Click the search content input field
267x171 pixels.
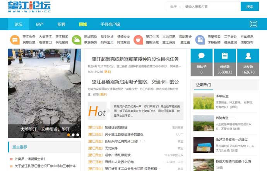pos(212,7)
